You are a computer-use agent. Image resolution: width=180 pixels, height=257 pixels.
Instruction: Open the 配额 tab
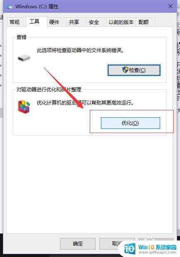pyautogui.click(x=144, y=22)
